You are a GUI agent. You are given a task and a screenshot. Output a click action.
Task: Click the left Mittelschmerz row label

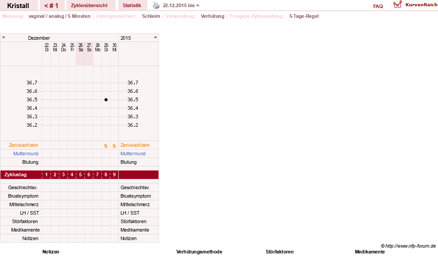click(24, 204)
